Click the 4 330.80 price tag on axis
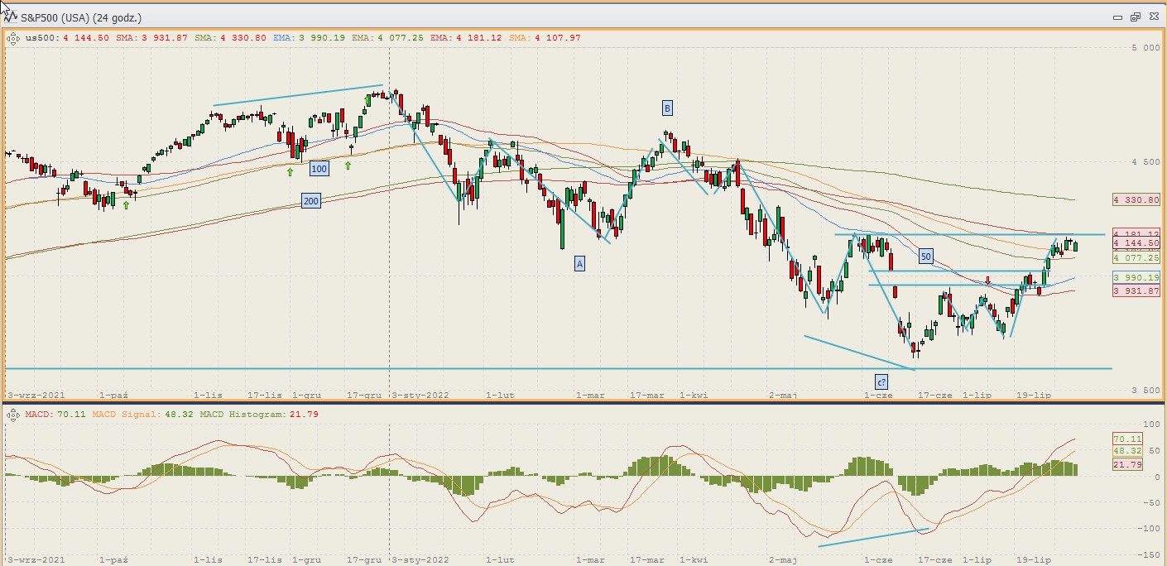The height and width of the screenshot is (566, 1167). tap(1136, 199)
